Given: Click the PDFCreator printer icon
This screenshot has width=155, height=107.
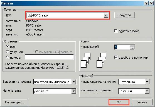Looking at the screenshot, I should [30, 15].
